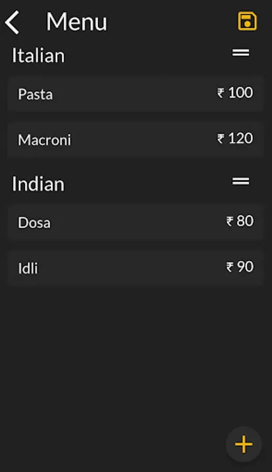Screen dimensions: 272x472
Task: Click the Dosa name label
Action: coord(34,223)
